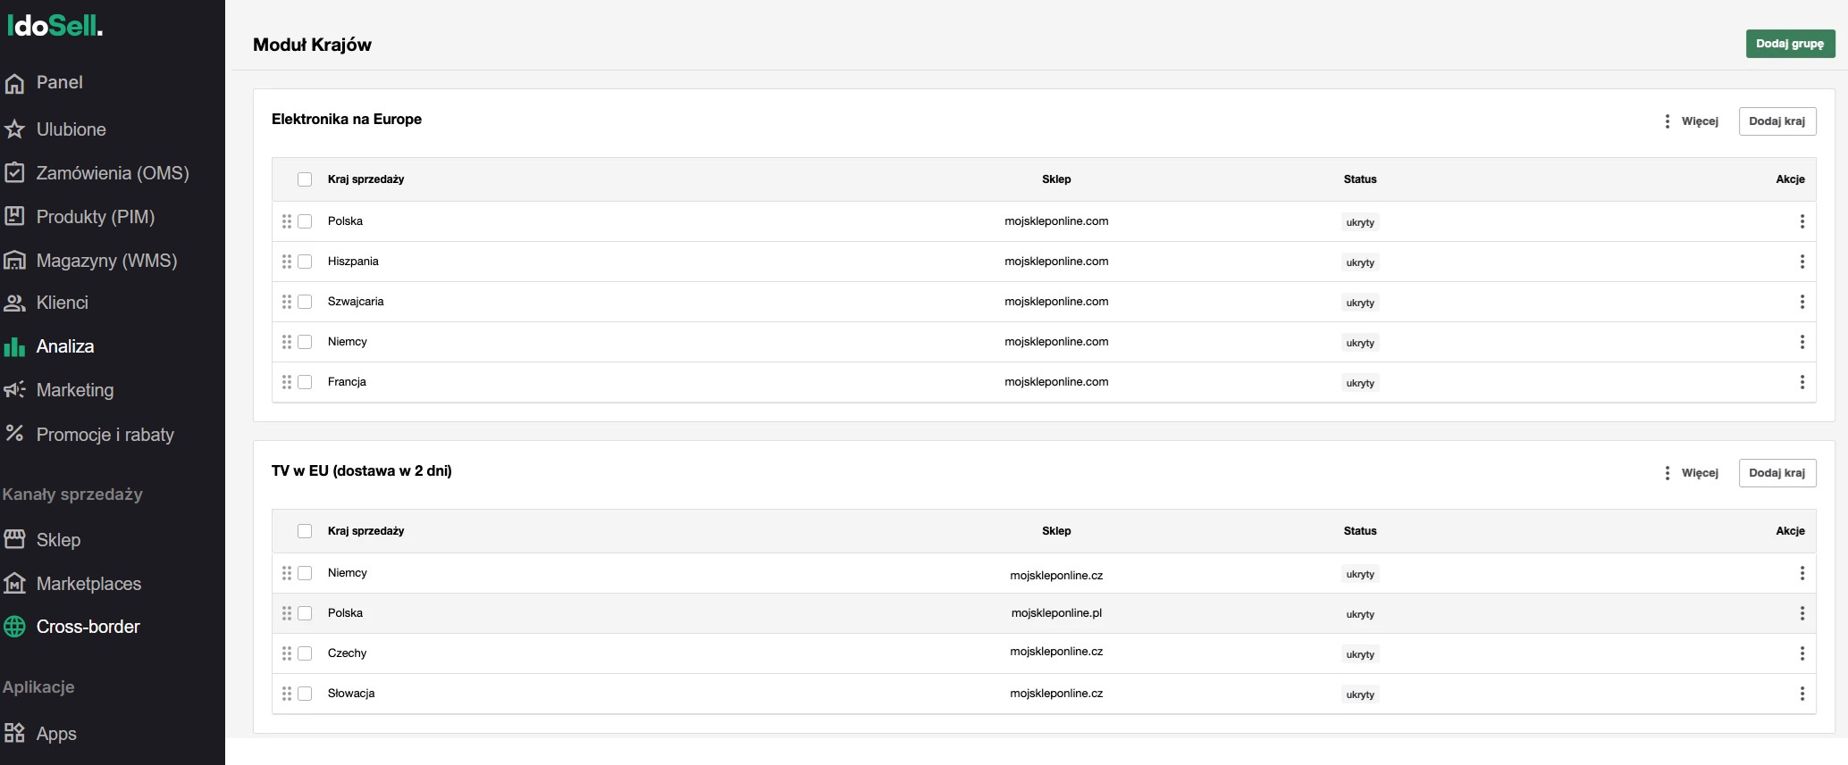Expand Więcej menu for Elektronika na Europe
The height and width of the screenshot is (765, 1848).
(1691, 121)
